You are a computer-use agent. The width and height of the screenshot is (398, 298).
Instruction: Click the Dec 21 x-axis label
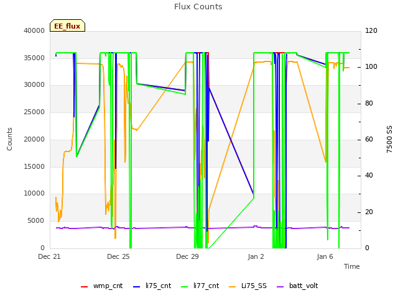[x=49, y=256]
